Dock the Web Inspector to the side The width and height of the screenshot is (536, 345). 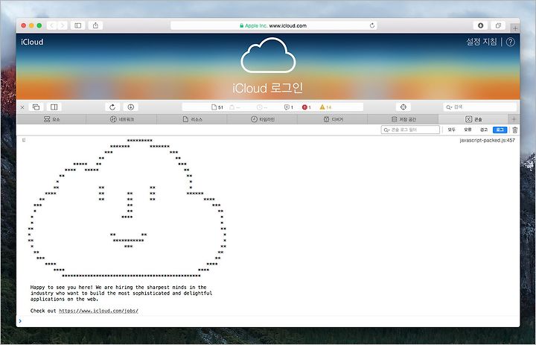(x=54, y=107)
